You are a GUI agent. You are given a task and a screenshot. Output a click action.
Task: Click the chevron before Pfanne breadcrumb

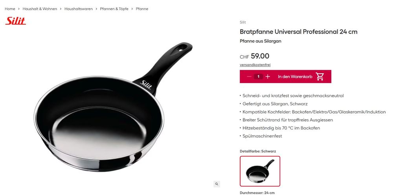(132, 9)
